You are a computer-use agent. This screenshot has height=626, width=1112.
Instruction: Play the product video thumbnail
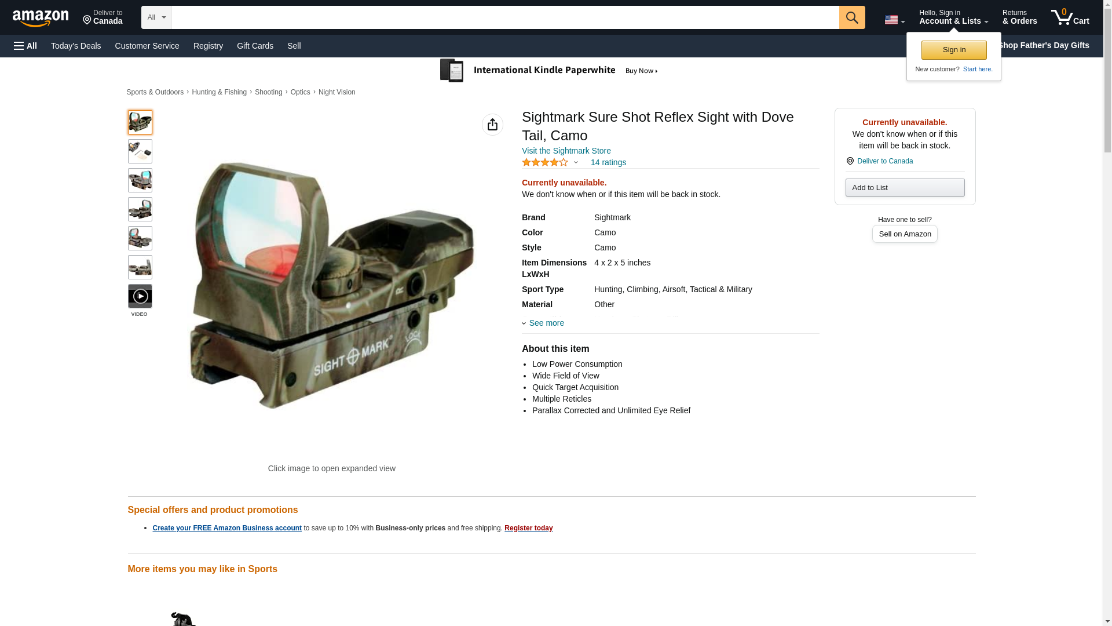click(140, 296)
